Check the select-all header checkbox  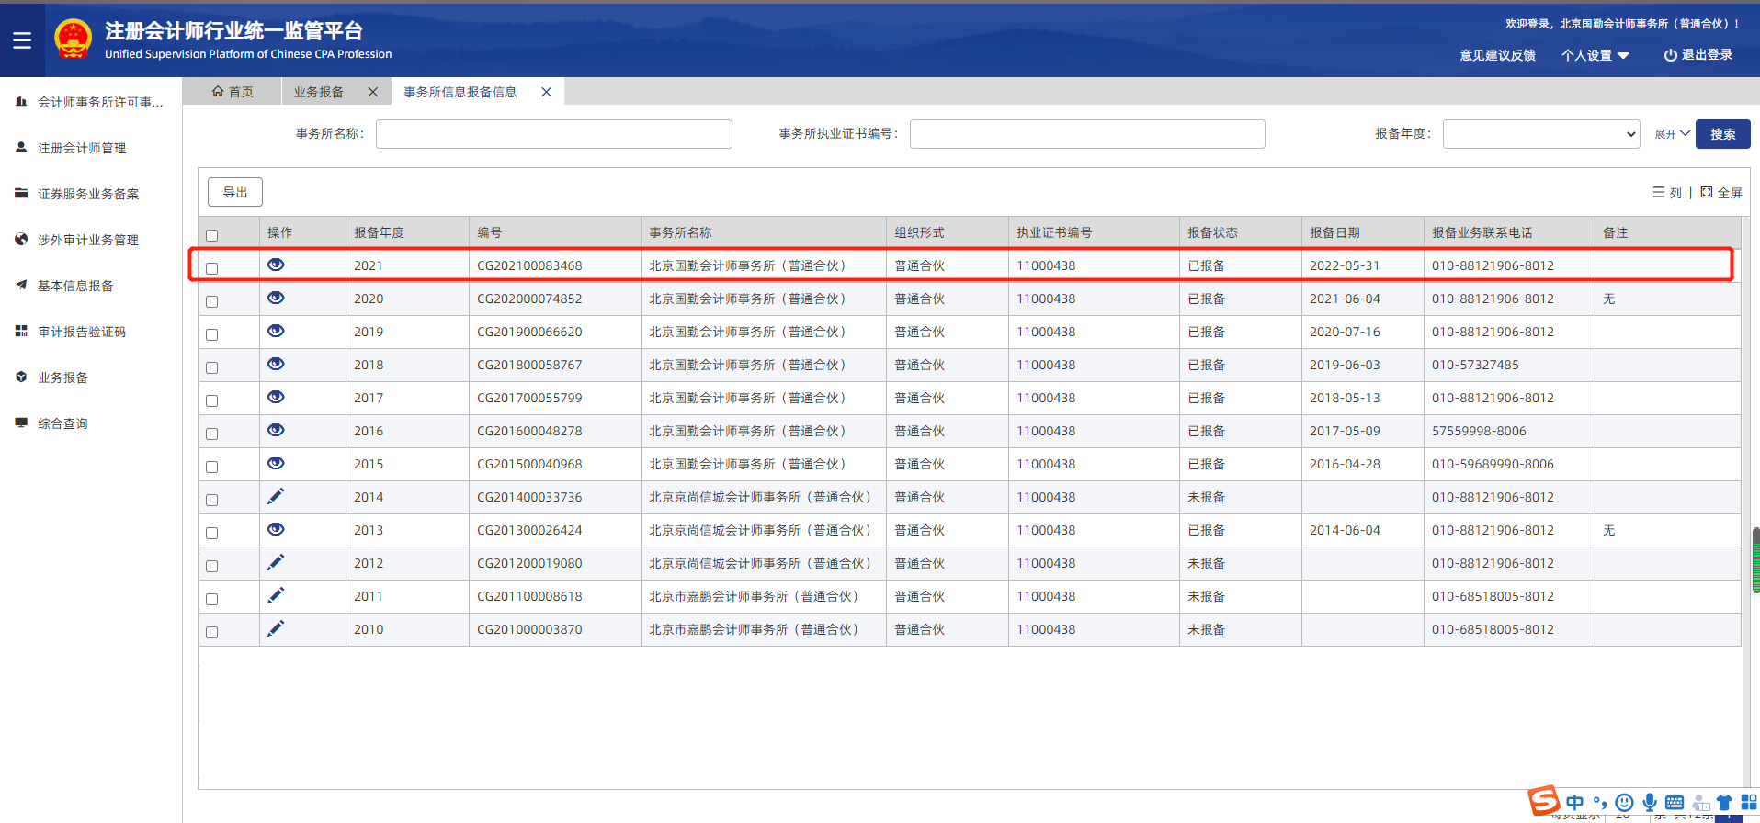212,235
